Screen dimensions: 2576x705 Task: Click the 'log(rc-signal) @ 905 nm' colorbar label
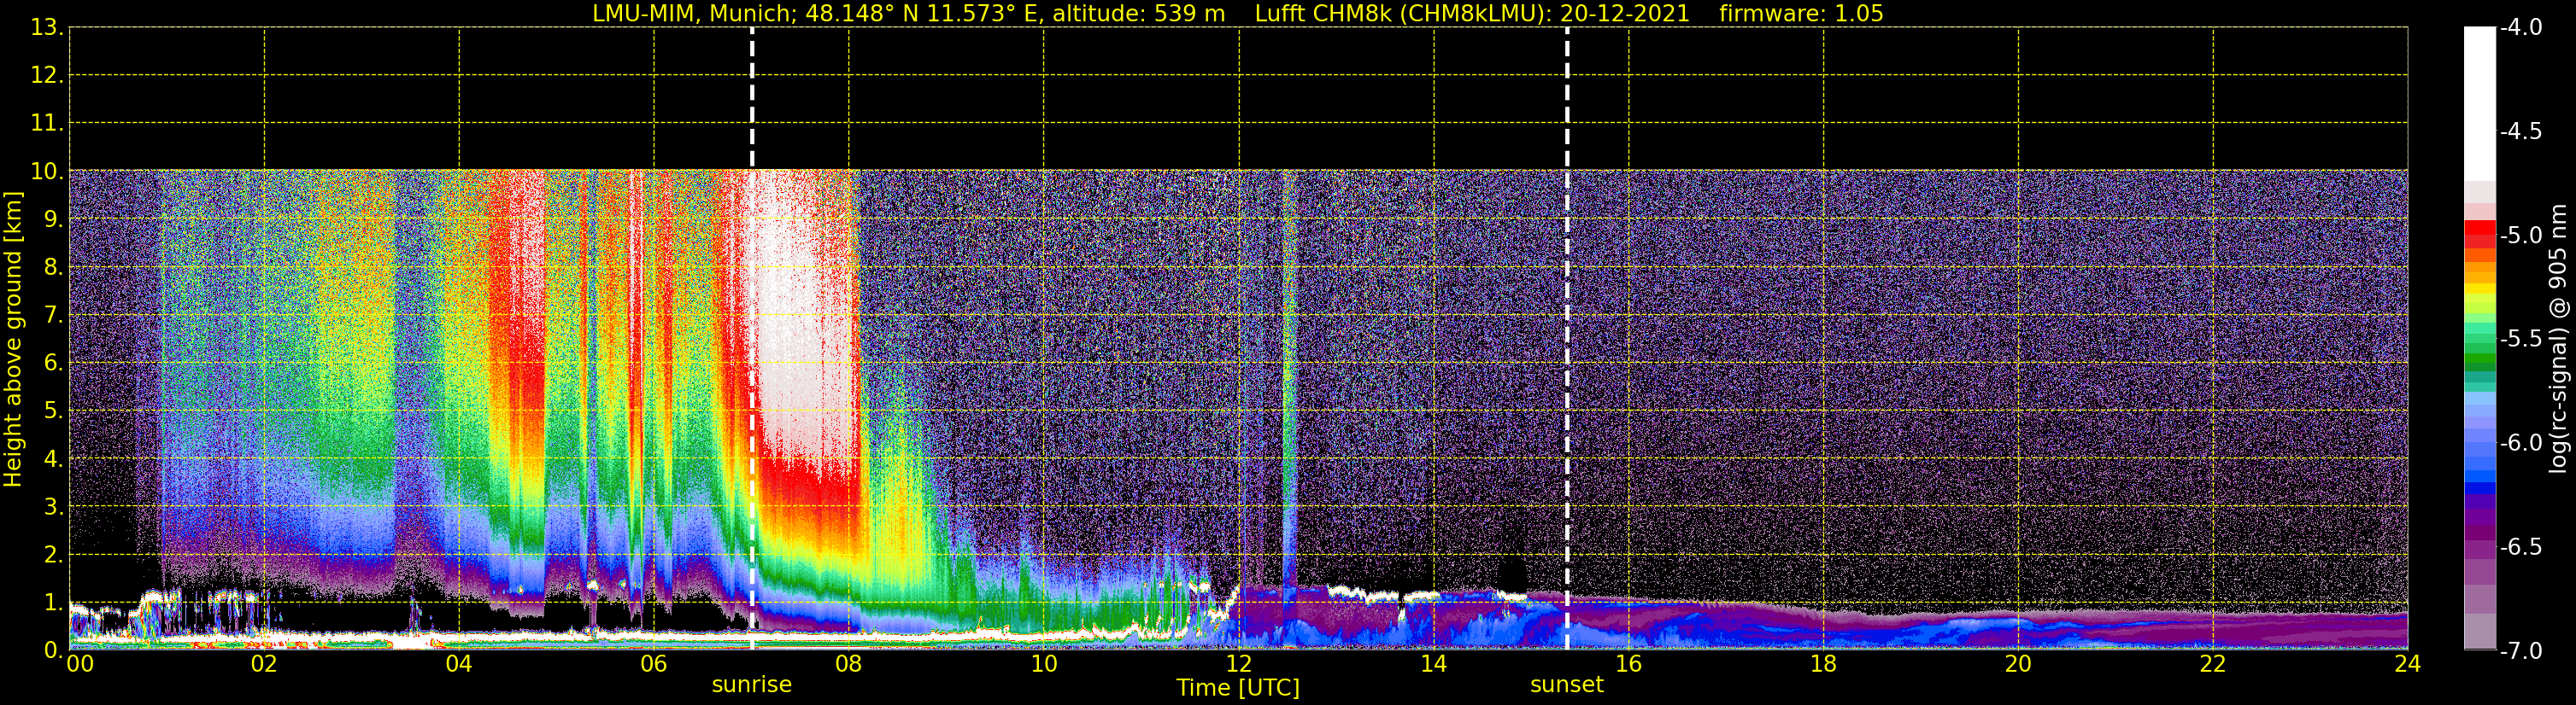[x=2558, y=339]
